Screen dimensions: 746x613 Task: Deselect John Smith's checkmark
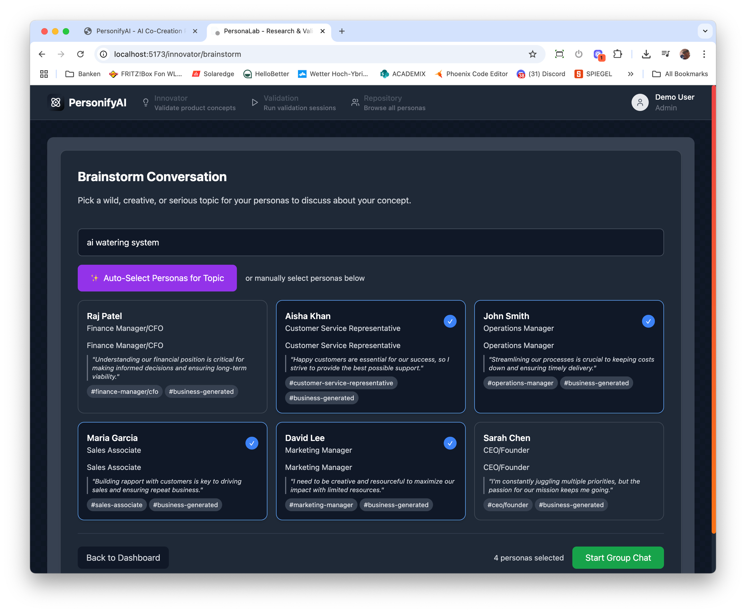pos(648,321)
